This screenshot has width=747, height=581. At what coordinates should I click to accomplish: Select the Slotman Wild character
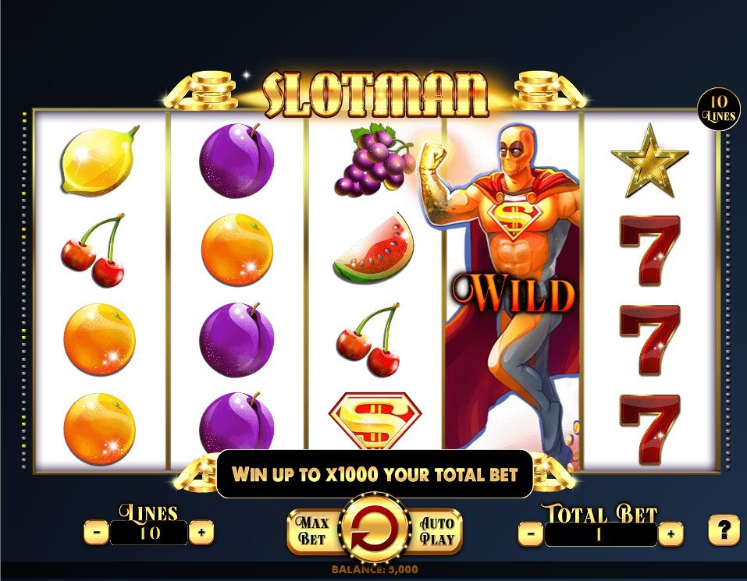[512, 285]
